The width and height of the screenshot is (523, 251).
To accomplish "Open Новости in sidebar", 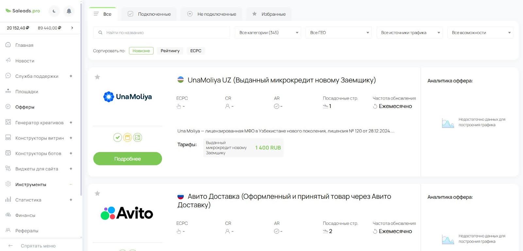I will pos(25,61).
